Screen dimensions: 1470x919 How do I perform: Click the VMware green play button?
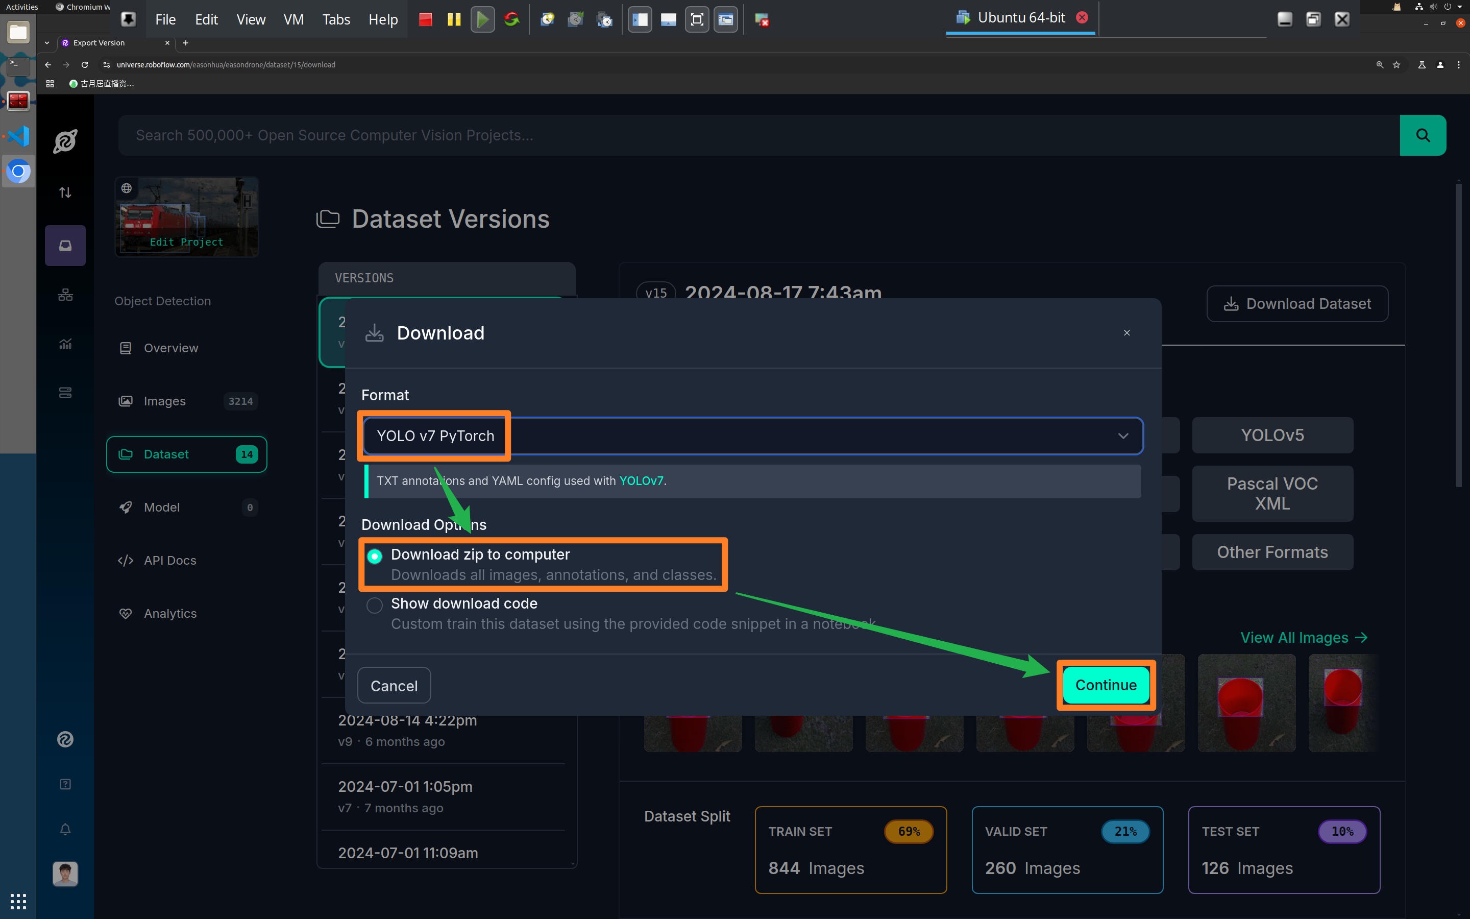tap(482, 19)
